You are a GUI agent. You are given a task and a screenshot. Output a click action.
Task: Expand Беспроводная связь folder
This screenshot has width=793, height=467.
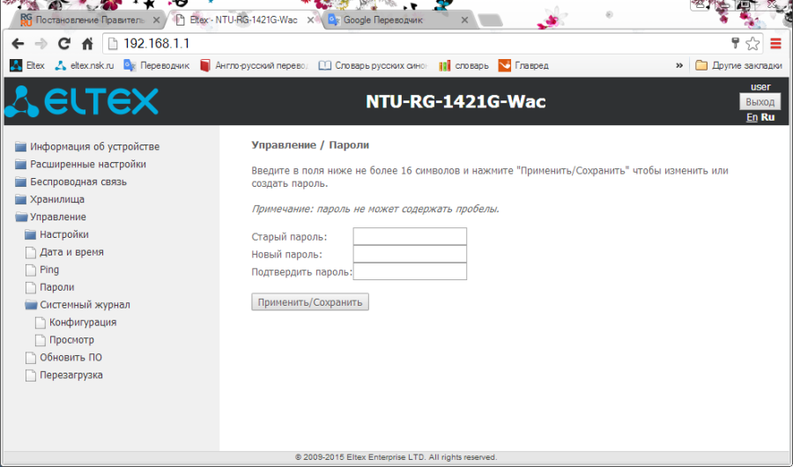click(x=70, y=182)
